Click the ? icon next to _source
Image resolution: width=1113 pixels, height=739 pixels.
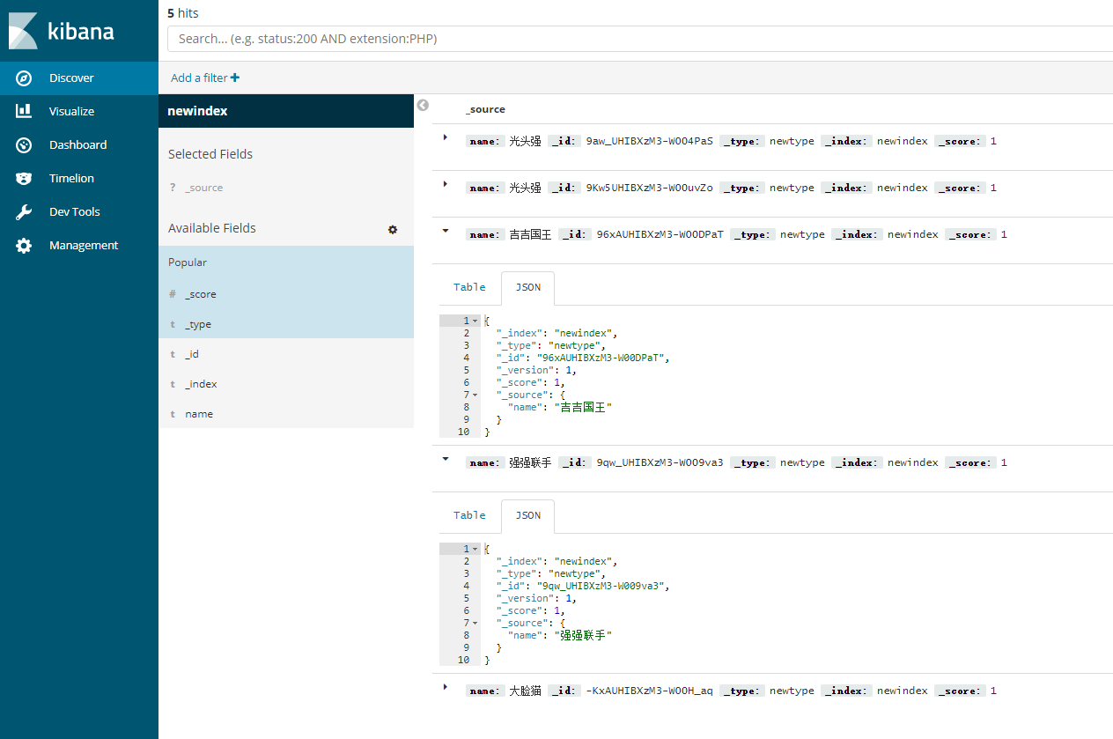pyautogui.click(x=173, y=188)
